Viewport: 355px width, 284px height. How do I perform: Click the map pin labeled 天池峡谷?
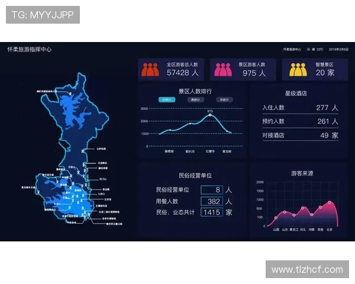pos(83,164)
